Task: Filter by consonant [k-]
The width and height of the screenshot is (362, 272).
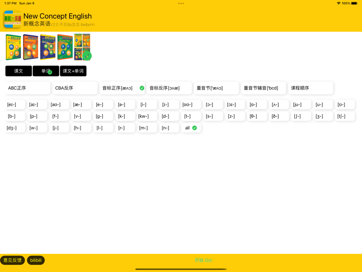Action: pyautogui.click(x=125, y=116)
